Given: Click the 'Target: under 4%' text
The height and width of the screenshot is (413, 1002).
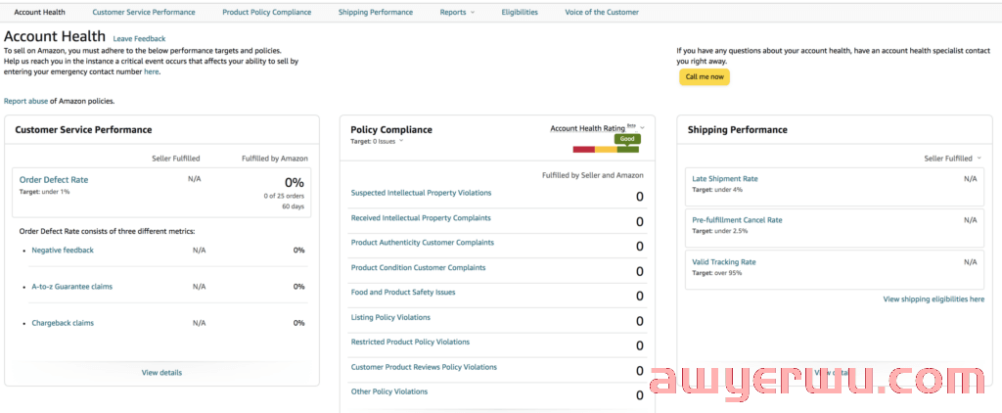Looking at the screenshot, I should [x=717, y=190].
